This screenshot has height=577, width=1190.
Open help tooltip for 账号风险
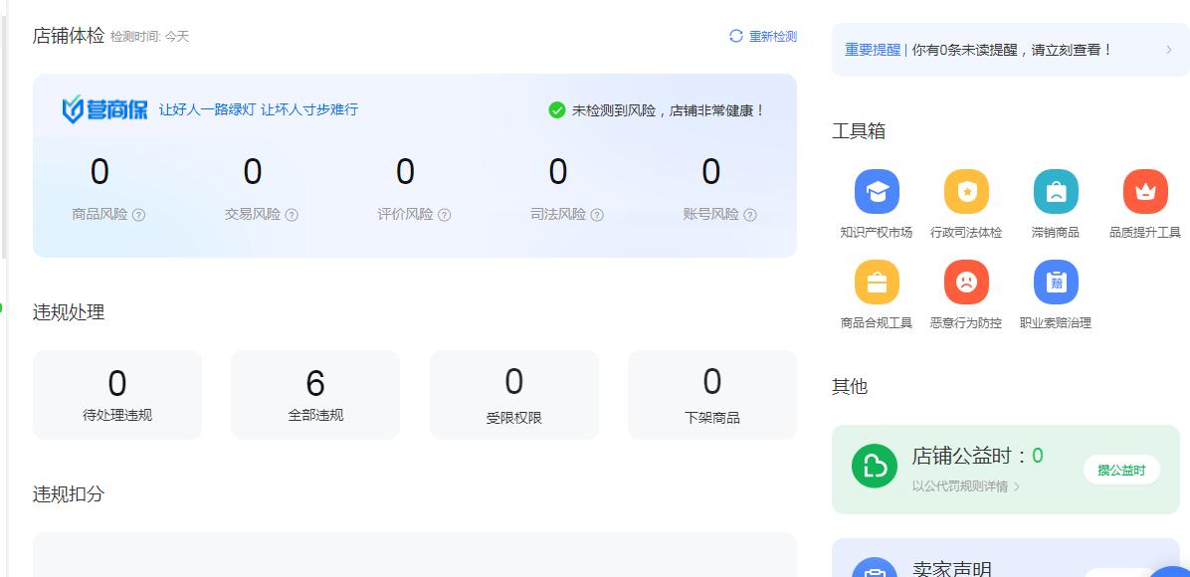coord(749,214)
